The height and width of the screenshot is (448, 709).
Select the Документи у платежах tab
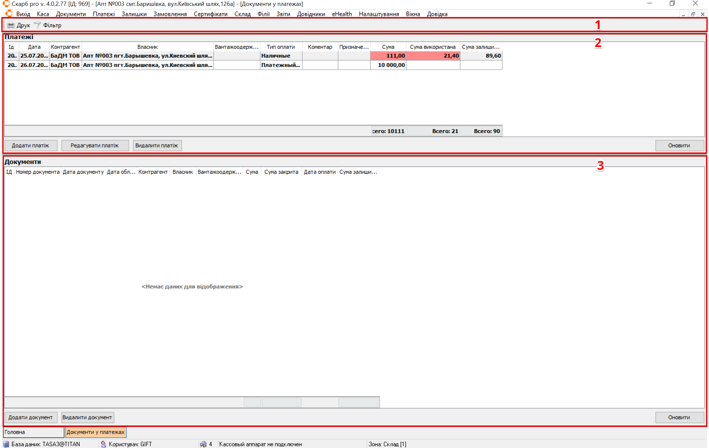(x=95, y=432)
